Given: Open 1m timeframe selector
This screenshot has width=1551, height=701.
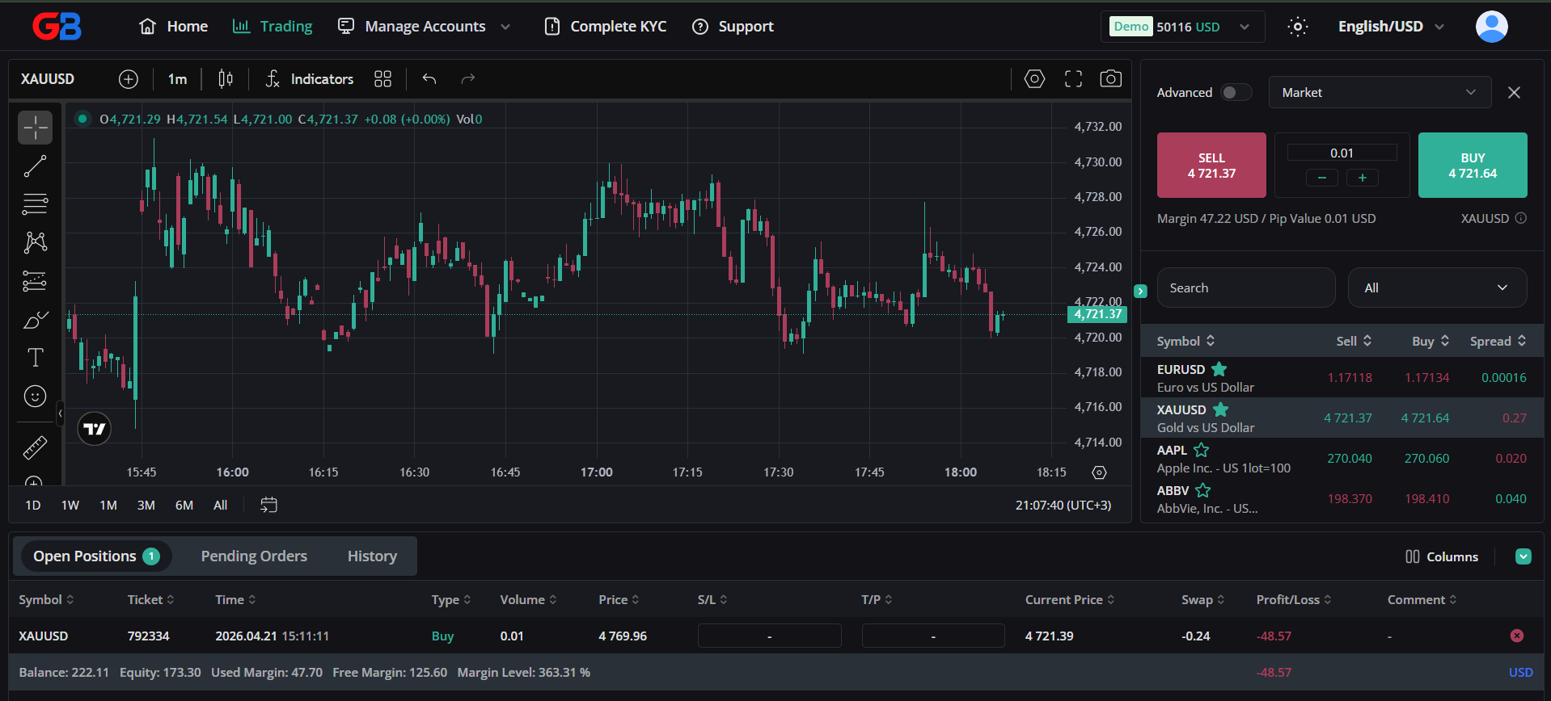Looking at the screenshot, I should [177, 79].
